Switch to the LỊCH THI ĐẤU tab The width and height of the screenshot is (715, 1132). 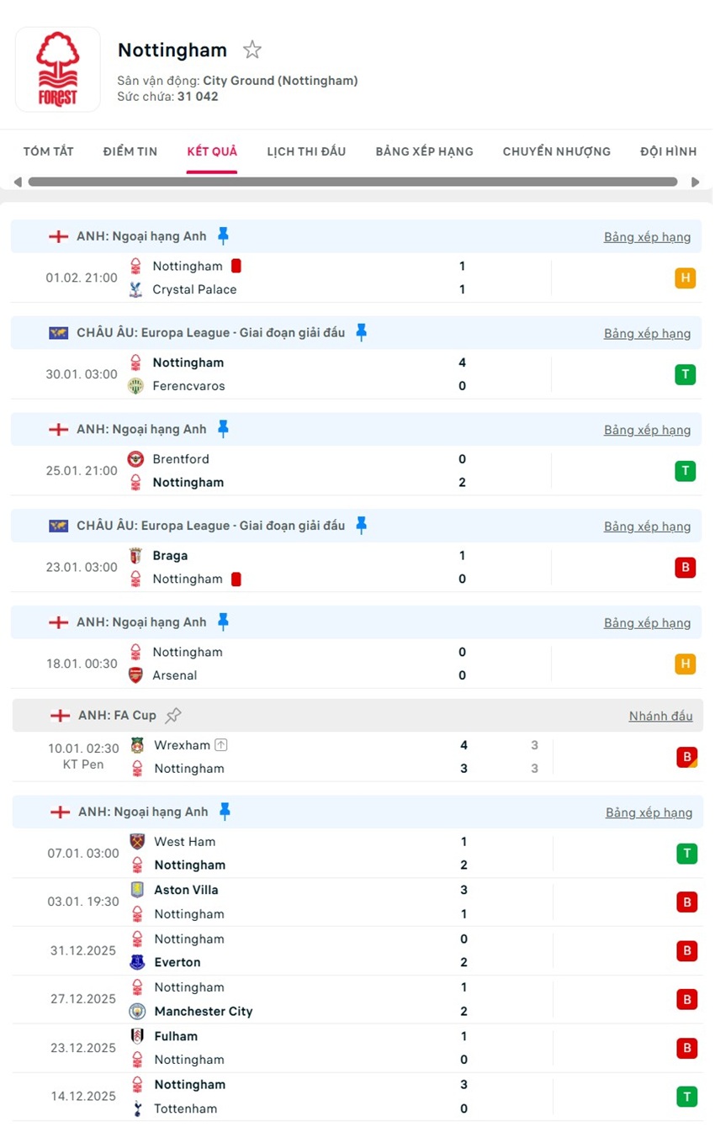(x=306, y=151)
